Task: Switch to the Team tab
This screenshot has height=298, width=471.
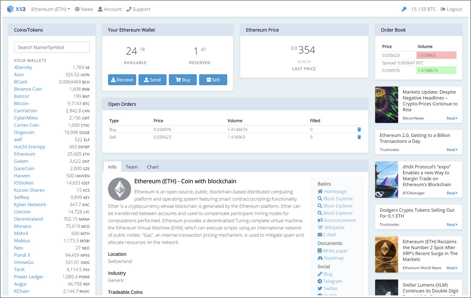Action: pyautogui.click(x=132, y=167)
